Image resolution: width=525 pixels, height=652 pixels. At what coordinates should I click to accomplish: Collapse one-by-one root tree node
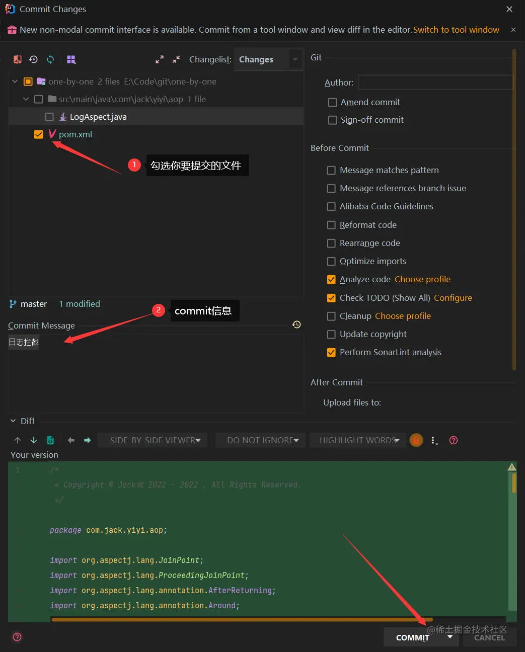point(15,81)
